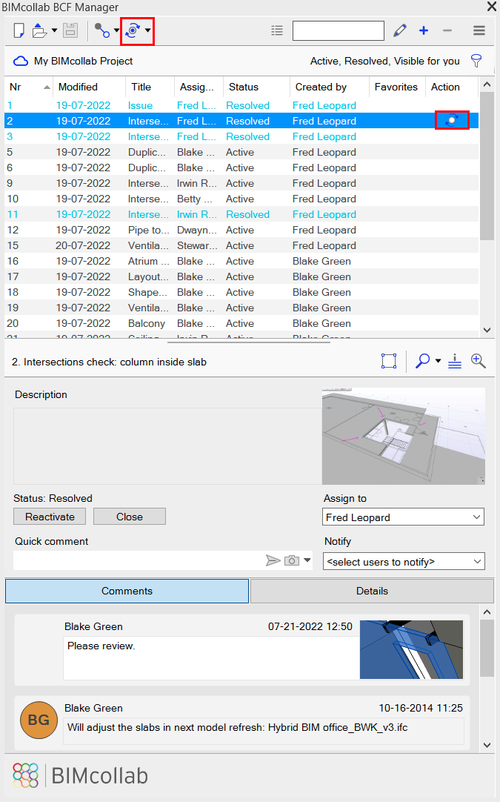
Task: Click the cloud project icon
Action: point(21,61)
